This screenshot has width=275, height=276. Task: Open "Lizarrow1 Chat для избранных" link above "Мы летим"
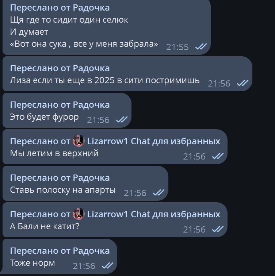[x=153, y=141]
